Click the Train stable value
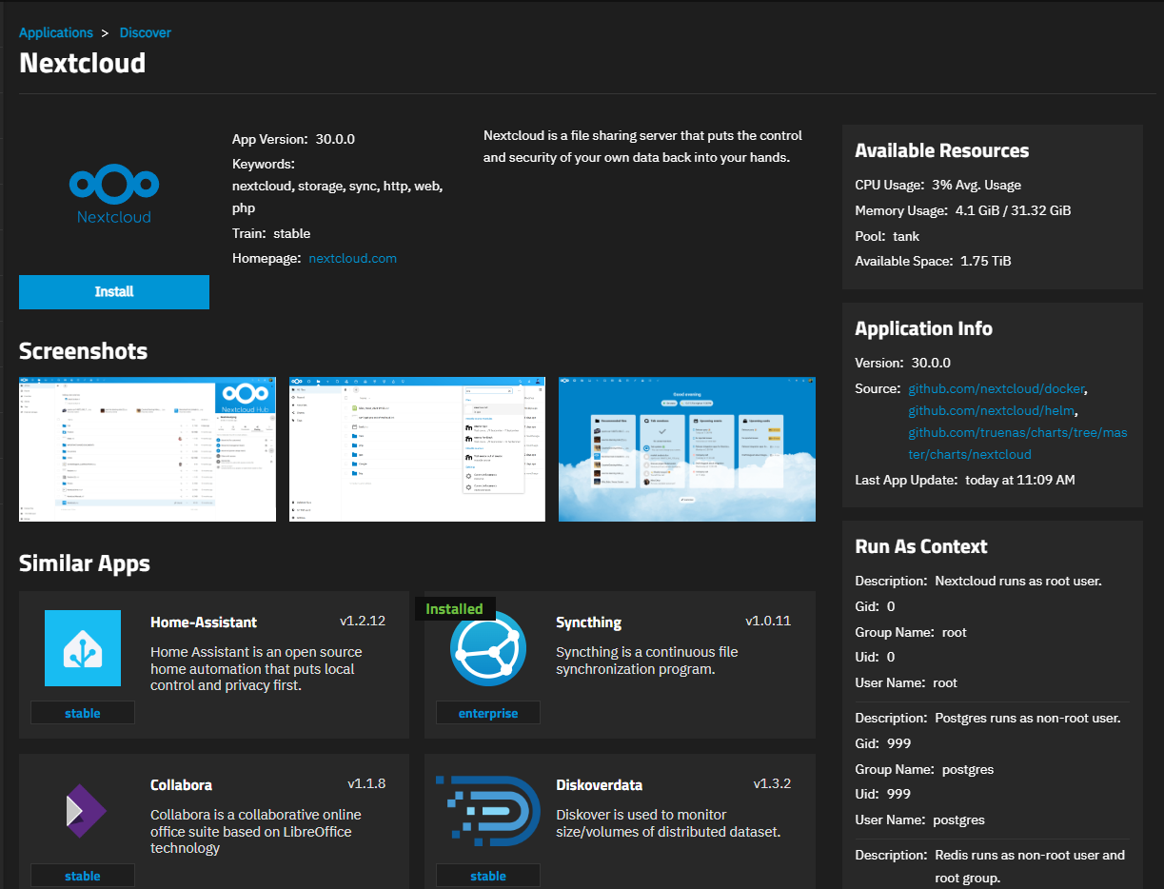Screen dimensions: 1164x889 (x=291, y=233)
